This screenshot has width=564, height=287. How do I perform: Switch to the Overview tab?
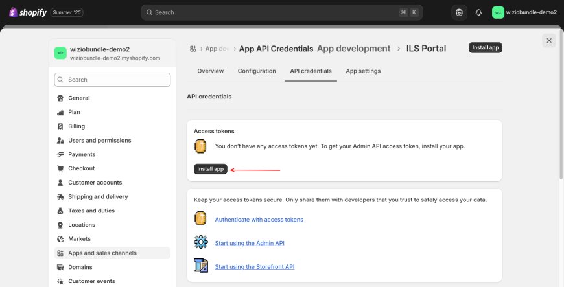(x=211, y=71)
